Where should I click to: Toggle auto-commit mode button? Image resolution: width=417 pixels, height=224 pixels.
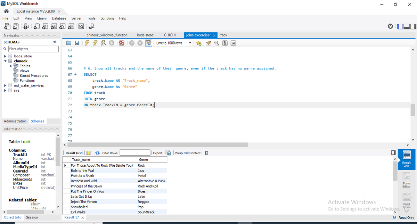pyautogui.click(x=148, y=43)
